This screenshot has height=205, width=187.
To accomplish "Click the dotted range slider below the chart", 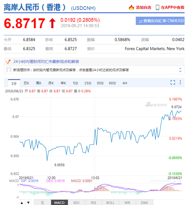I will click(160, 181).
